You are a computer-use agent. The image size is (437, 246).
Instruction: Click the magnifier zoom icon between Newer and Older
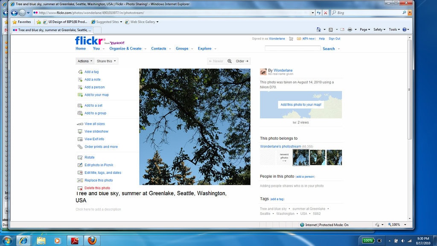pyautogui.click(x=230, y=61)
